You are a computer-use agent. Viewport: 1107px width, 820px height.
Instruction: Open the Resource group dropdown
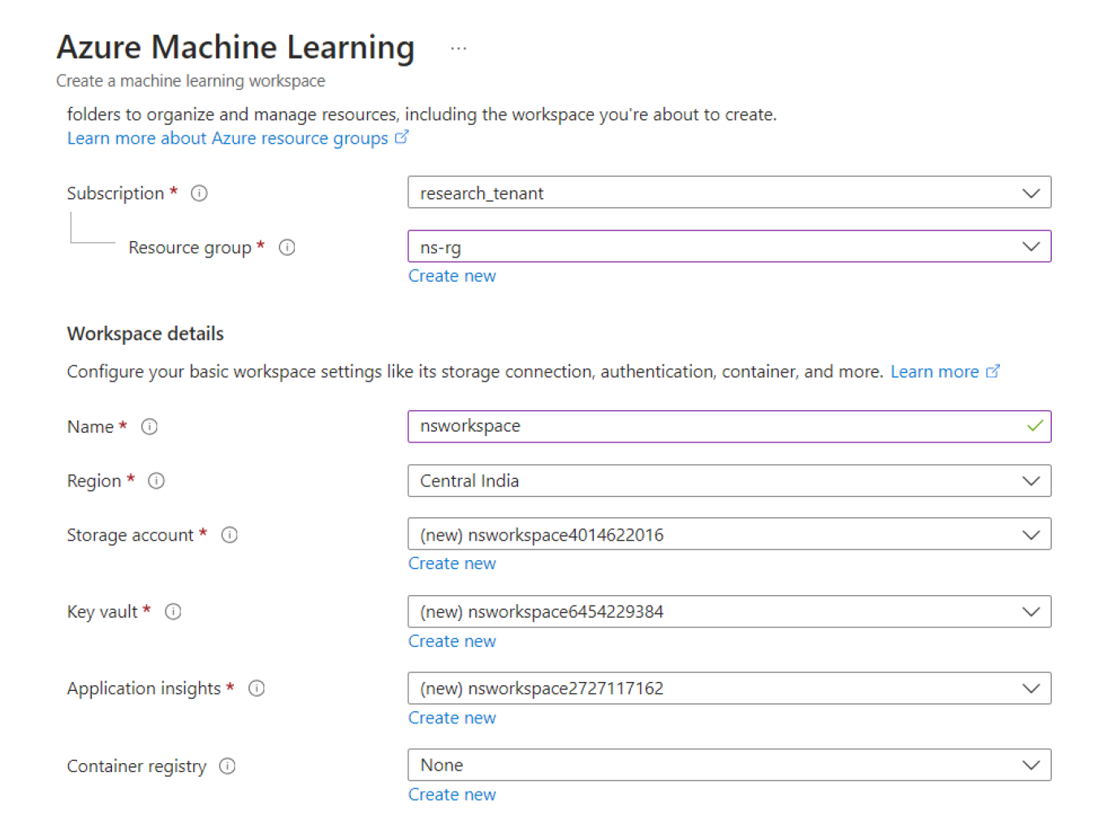point(729,247)
